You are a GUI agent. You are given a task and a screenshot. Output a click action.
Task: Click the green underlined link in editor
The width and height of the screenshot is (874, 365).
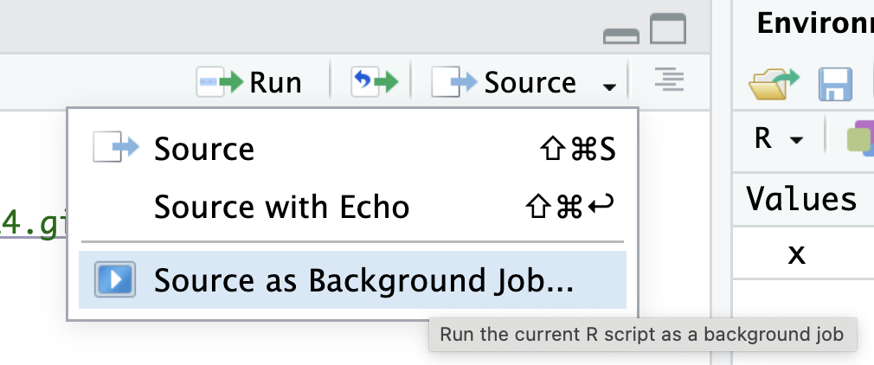tap(33, 224)
